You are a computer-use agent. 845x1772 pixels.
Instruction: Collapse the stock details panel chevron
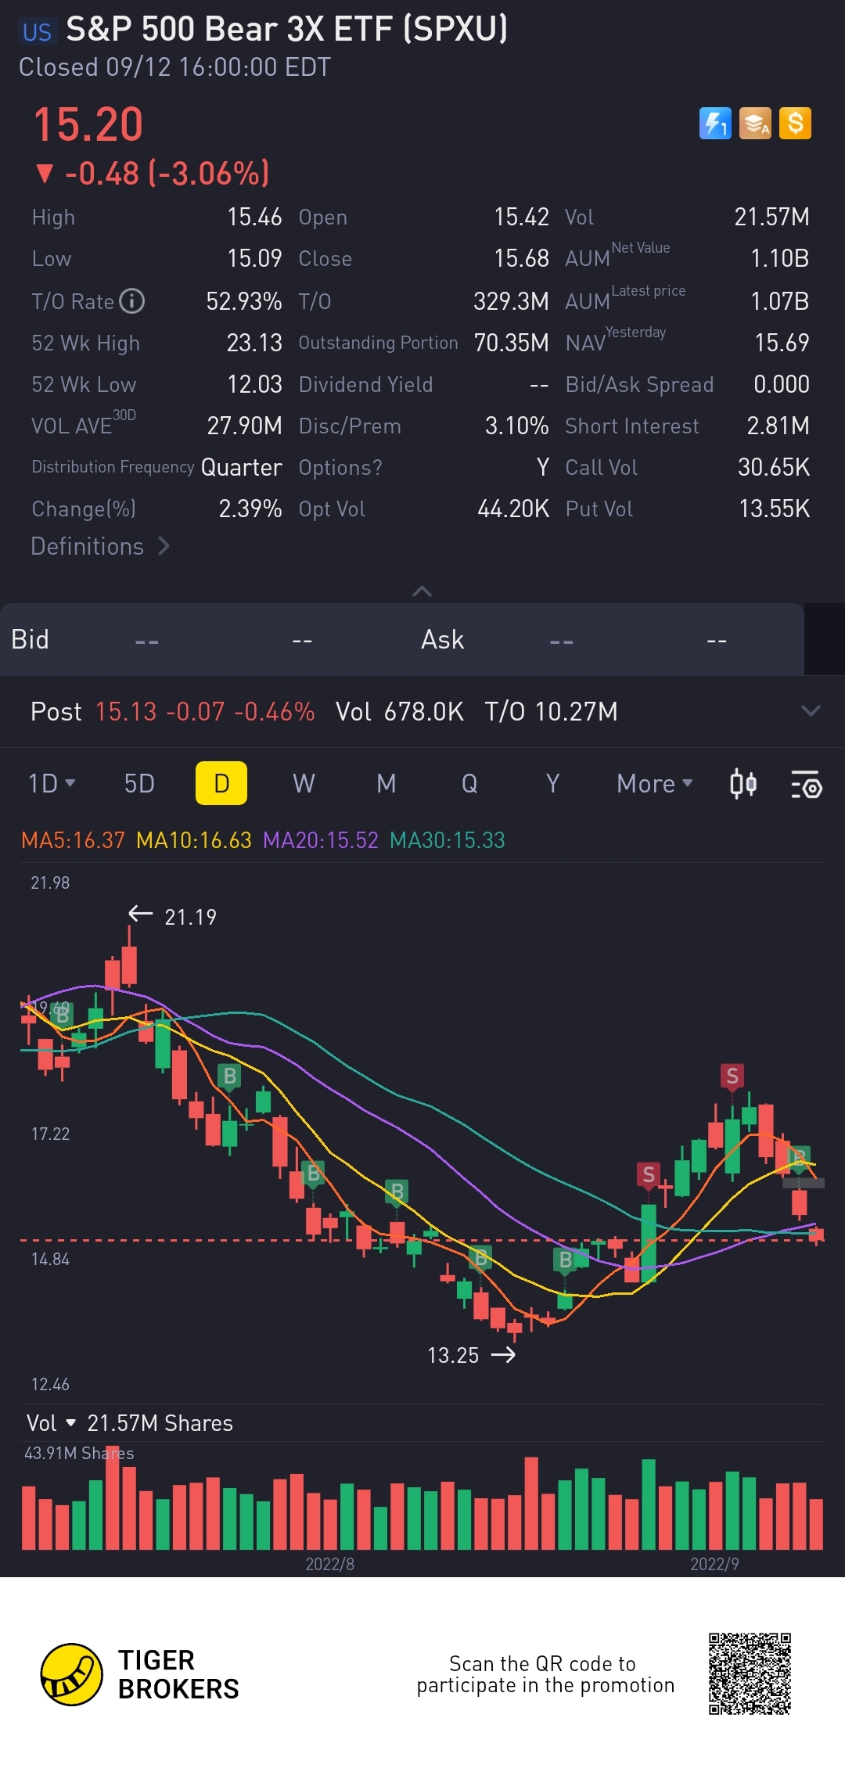[x=422, y=591]
